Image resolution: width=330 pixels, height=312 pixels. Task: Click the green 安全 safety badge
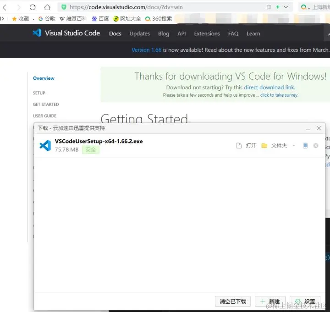pos(90,150)
